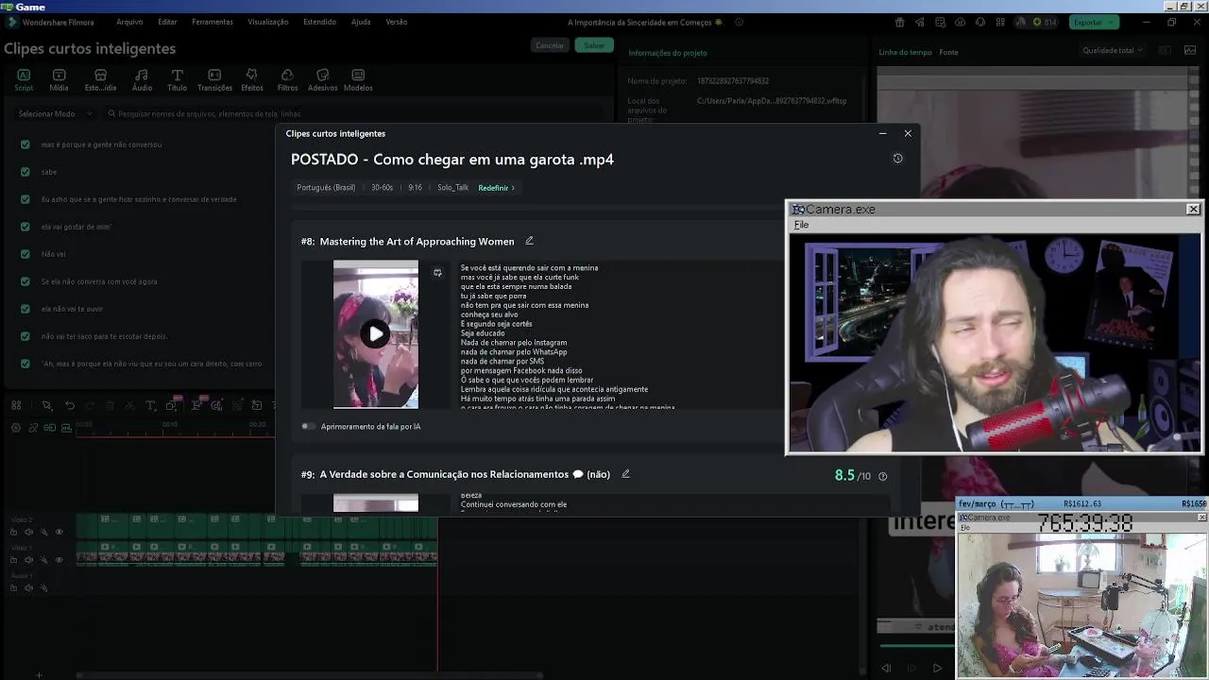Screen dimensions: 1209x680
Task: Open the headset support icon
Action: point(980,22)
